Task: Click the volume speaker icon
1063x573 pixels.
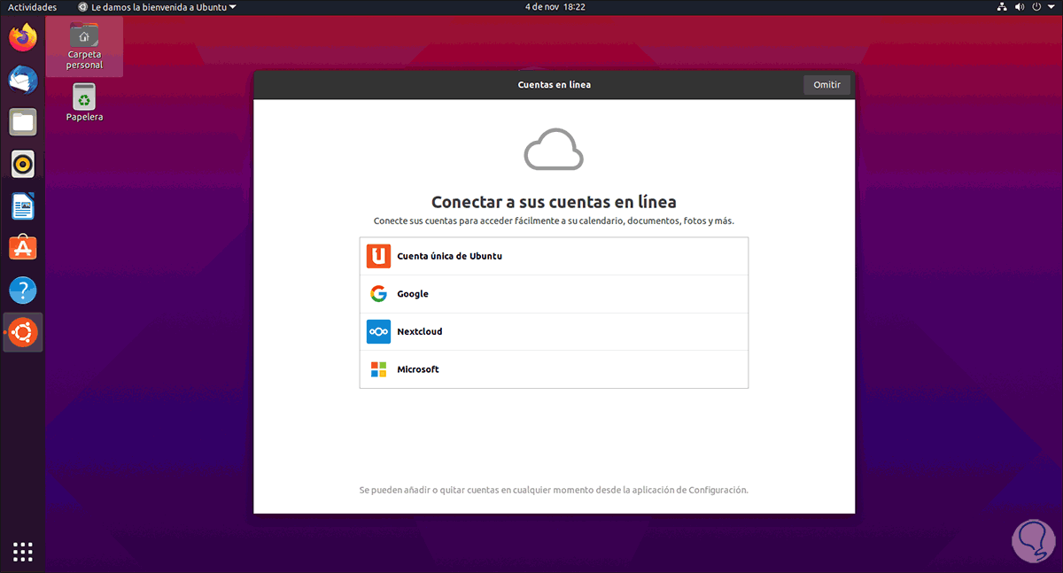Action: [1020, 7]
